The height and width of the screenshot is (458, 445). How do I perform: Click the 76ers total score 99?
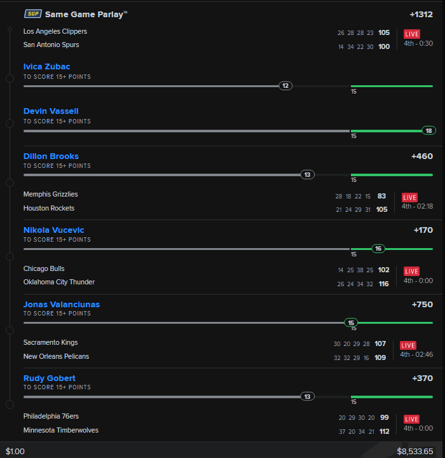point(384,417)
